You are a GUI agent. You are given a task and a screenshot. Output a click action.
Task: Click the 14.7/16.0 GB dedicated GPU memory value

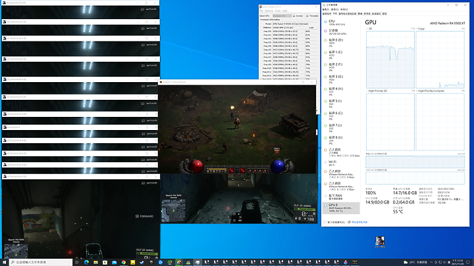point(405,192)
